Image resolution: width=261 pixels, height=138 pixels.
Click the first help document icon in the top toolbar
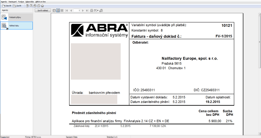point(27,6)
